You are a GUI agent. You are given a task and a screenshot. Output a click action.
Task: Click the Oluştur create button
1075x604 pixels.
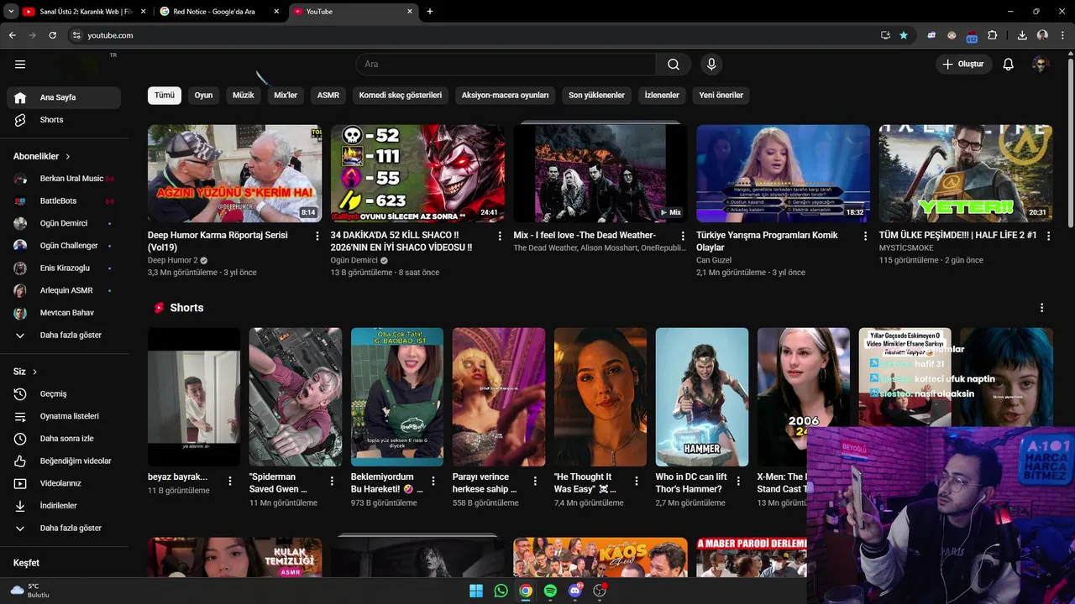[x=963, y=64]
